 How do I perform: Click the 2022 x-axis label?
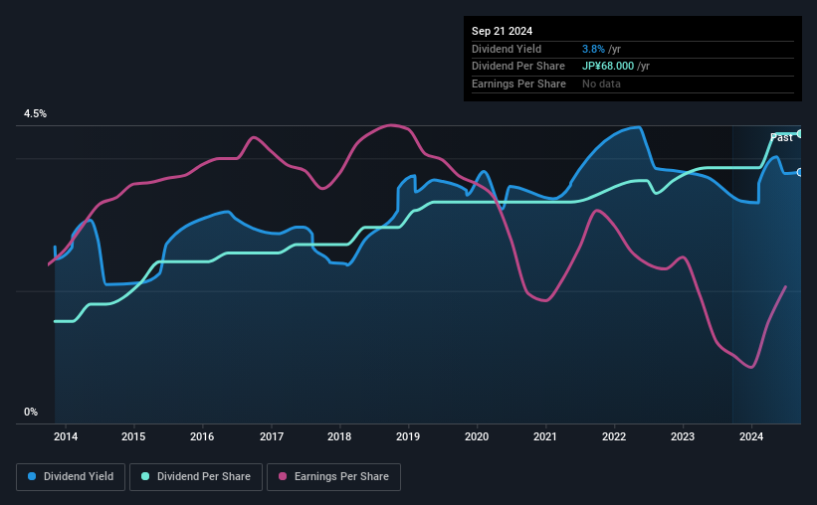click(614, 436)
